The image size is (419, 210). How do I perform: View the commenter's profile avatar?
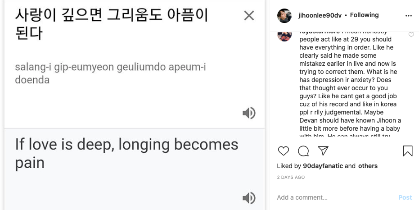coord(284,35)
